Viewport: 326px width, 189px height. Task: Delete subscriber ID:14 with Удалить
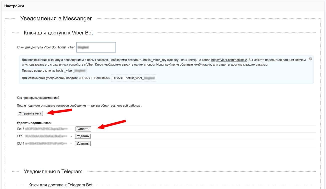coord(83,143)
